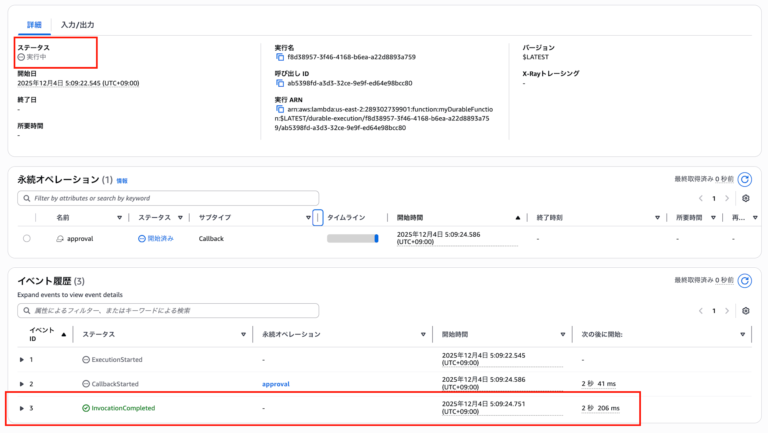Select the approval operation radio button
Viewport: 768px width, 433px height.
pos(27,239)
